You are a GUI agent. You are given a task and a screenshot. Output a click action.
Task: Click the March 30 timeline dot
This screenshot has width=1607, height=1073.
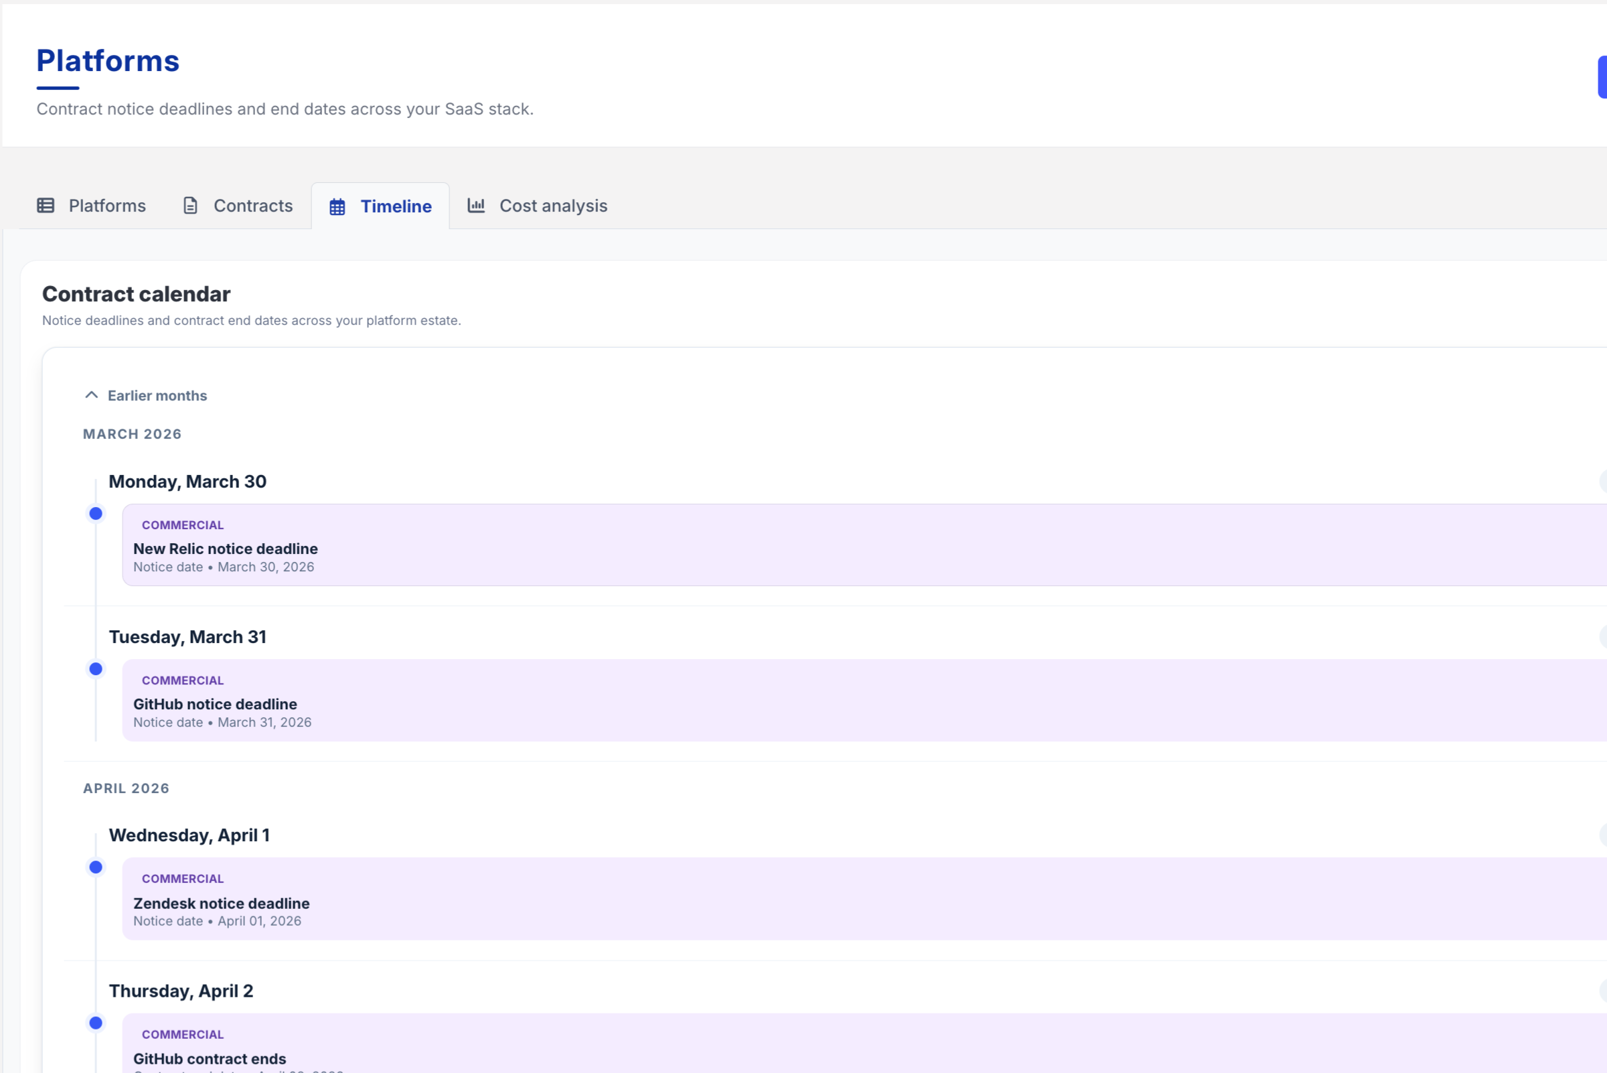point(96,514)
